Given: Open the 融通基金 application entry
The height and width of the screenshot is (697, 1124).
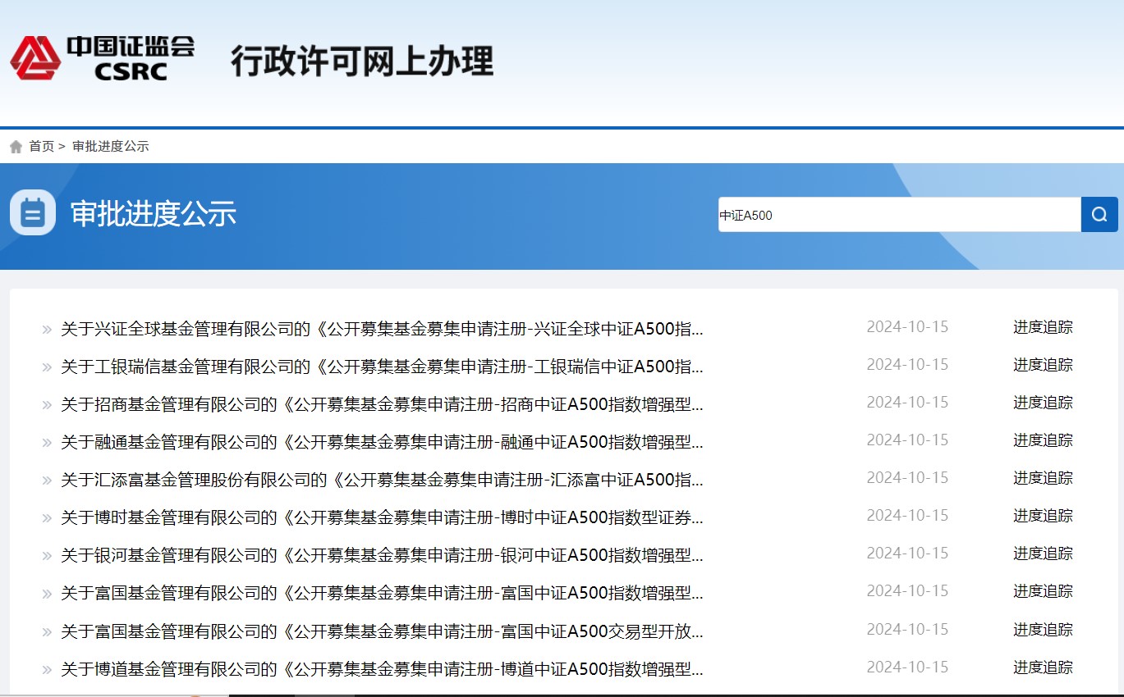Looking at the screenshot, I should point(382,442).
